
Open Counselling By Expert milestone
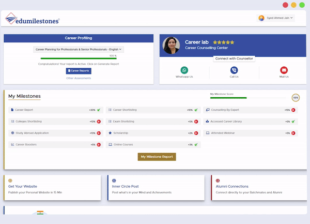[251, 110]
